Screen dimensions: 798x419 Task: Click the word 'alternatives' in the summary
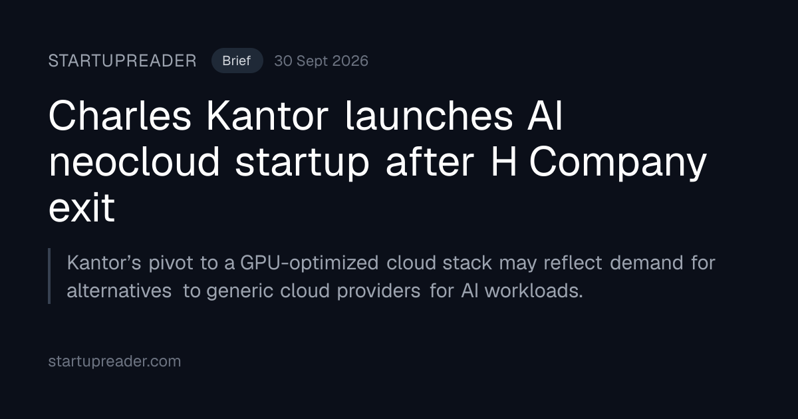[119, 291]
